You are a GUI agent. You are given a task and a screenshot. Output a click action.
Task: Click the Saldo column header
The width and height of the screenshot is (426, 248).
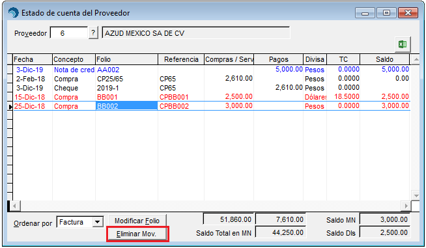point(384,59)
